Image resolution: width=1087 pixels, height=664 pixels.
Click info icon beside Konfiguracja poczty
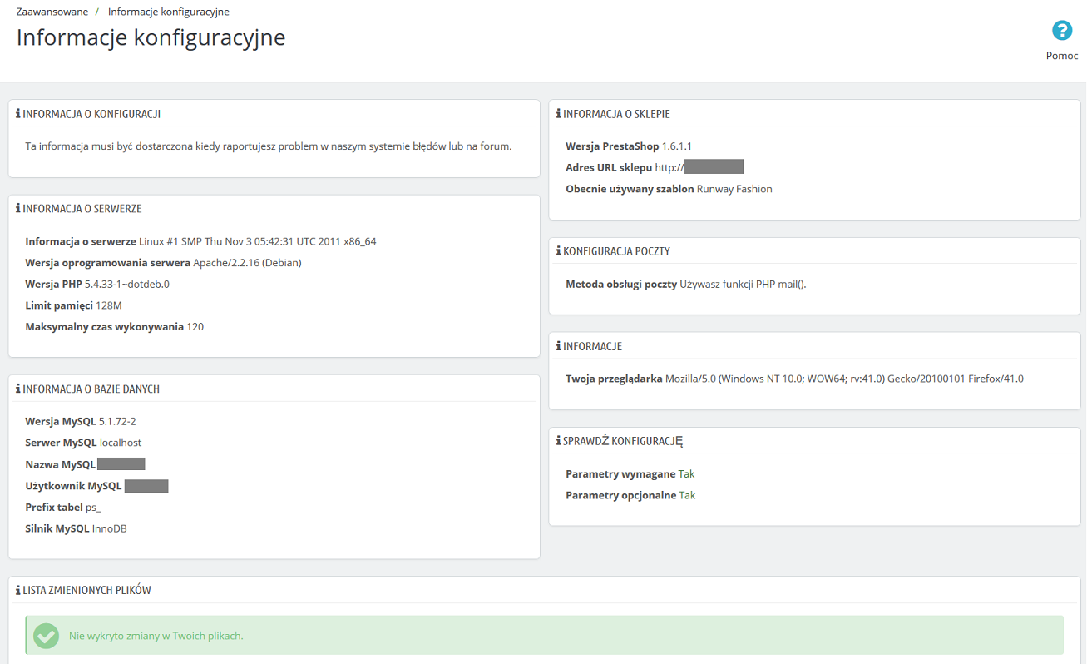pos(559,251)
